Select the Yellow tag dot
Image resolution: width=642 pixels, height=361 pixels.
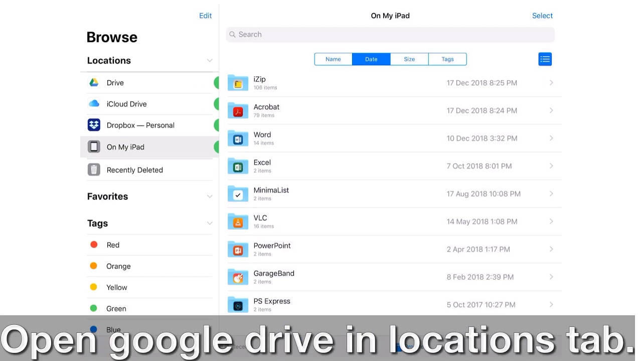pos(94,287)
